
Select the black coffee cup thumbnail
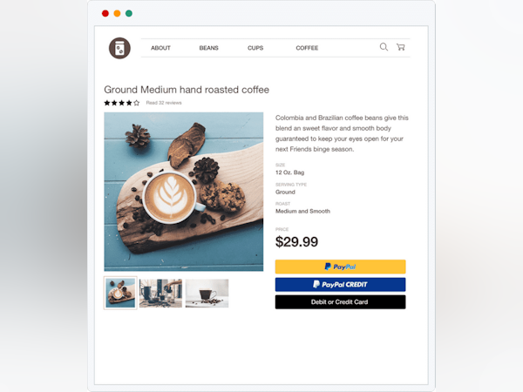tap(207, 294)
